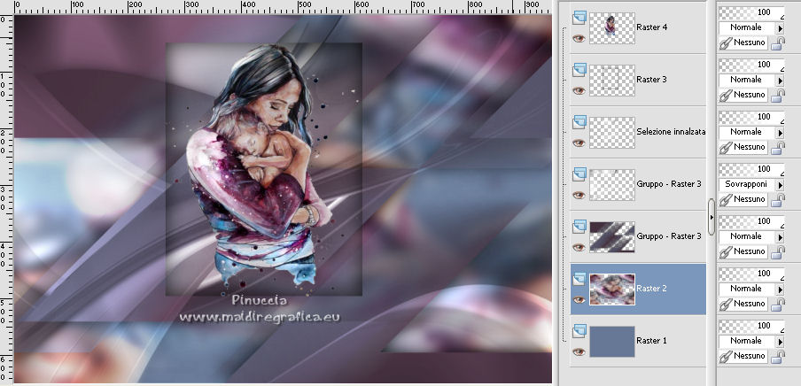Click the layers palette pane splitter handle
Viewport: 801px width, 386px height.
pos(712,218)
